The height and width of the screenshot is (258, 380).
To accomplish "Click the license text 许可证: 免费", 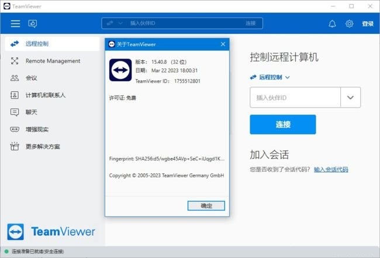I will [x=123, y=98].
